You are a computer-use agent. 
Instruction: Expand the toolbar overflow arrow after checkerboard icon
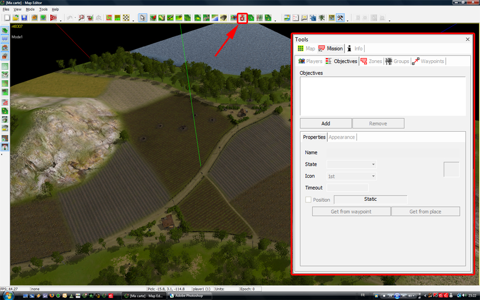133,20
